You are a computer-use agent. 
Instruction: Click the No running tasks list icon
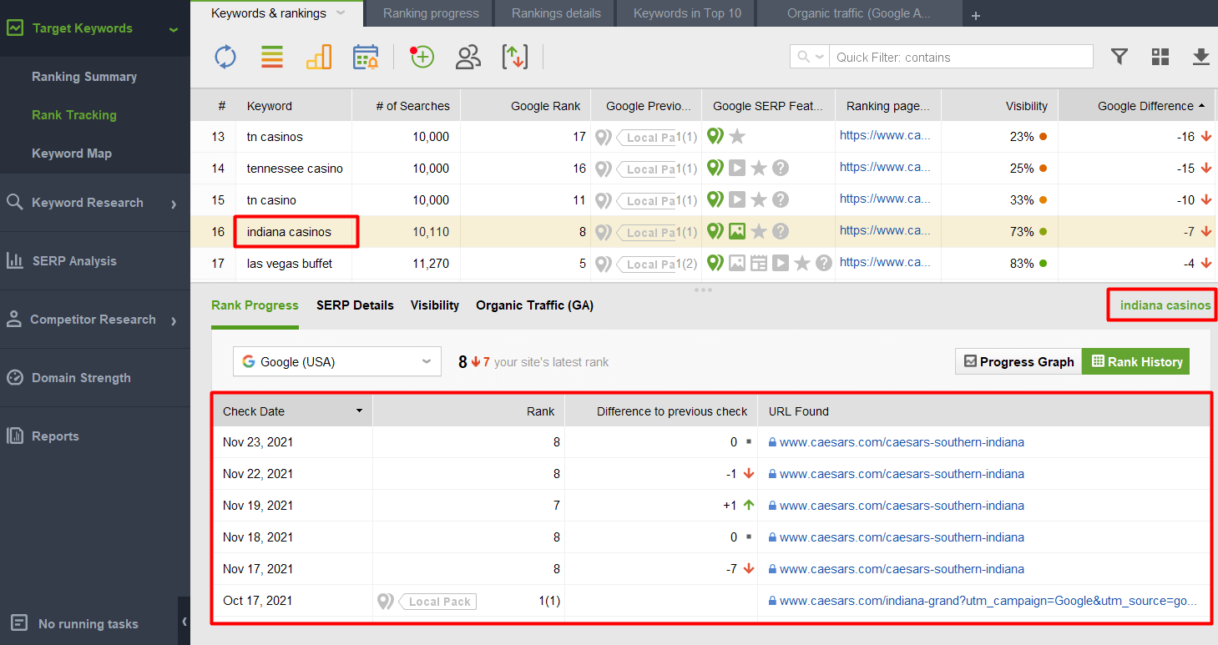click(x=18, y=622)
